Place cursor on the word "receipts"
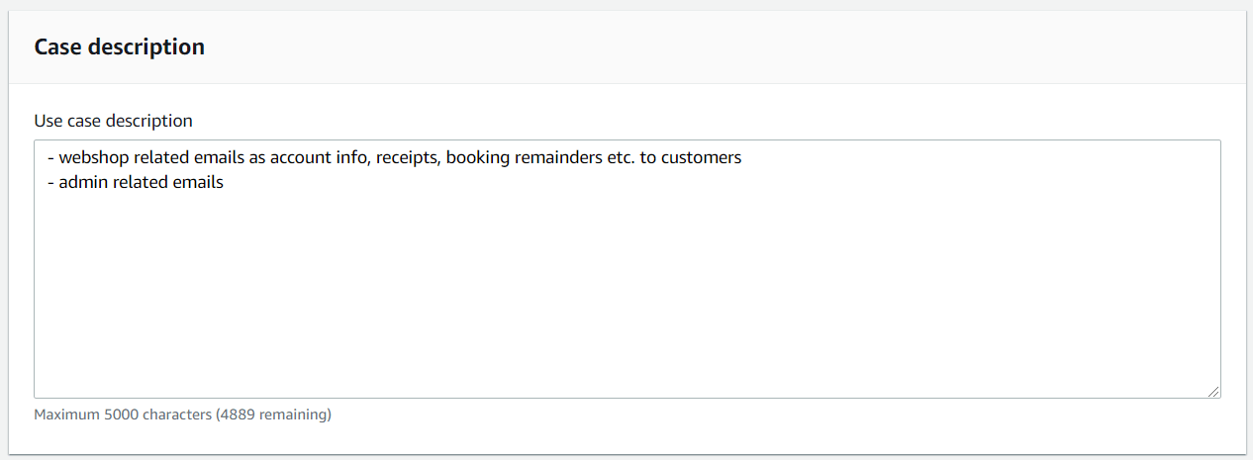Viewport: 1253px width, 460px height. coord(407,157)
